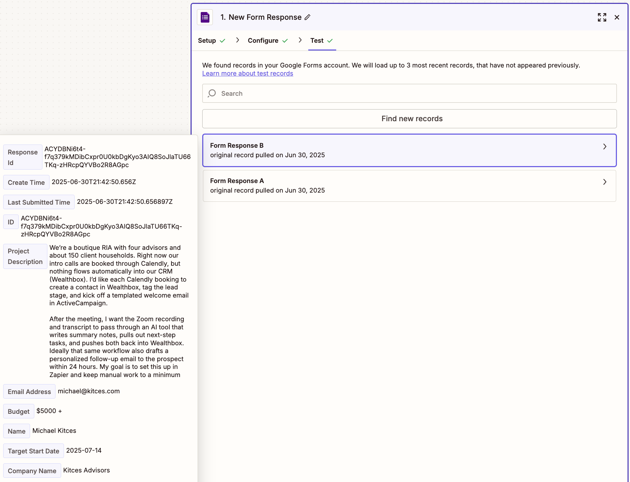The width and height of the screenshot is (630, 482).
Task: Click the Last Submitted Time label
Action: coord(39,202)
